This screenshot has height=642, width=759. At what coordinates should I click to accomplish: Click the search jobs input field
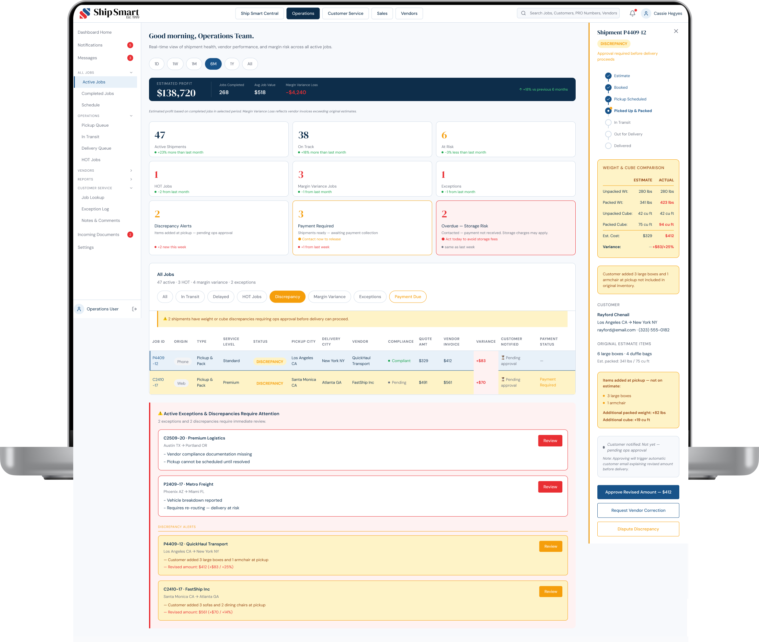573,13
